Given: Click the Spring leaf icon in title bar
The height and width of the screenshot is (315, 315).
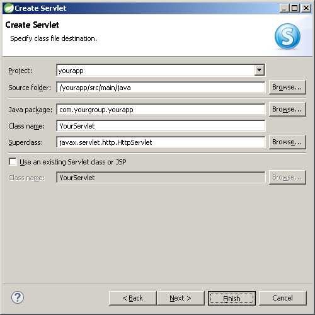Looking at the screenshot, I should tap(8, 8).
